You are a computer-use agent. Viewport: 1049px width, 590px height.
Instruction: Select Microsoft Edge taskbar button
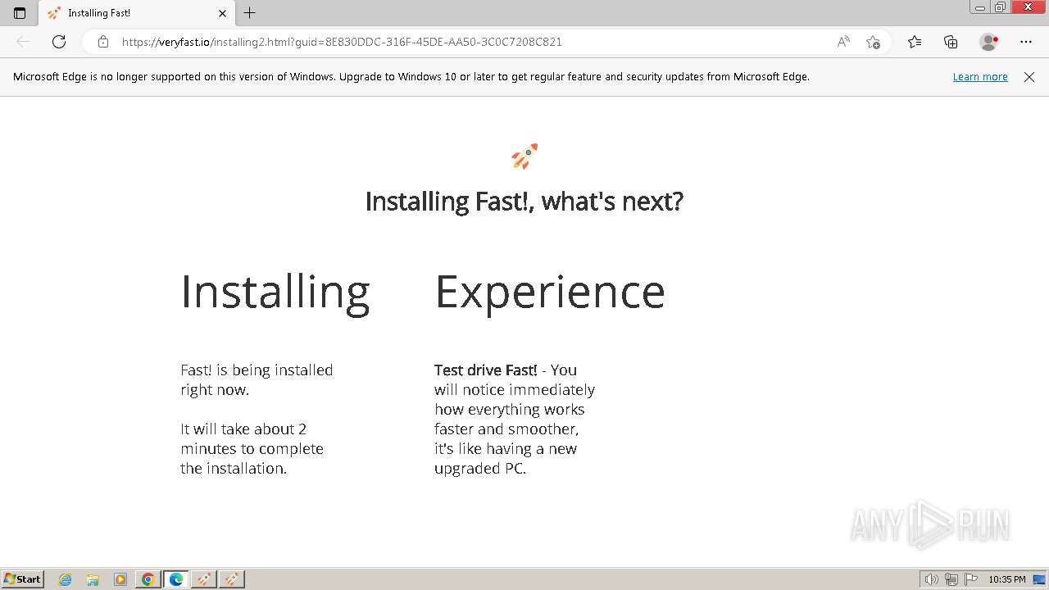[x=176, y=579]
